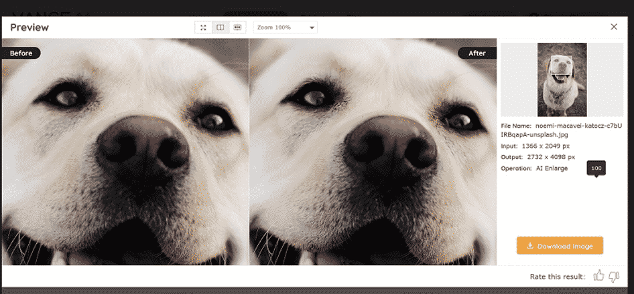Download the enlarged image
The height and width of the screenshot is (294, 634).
[560, 246]
